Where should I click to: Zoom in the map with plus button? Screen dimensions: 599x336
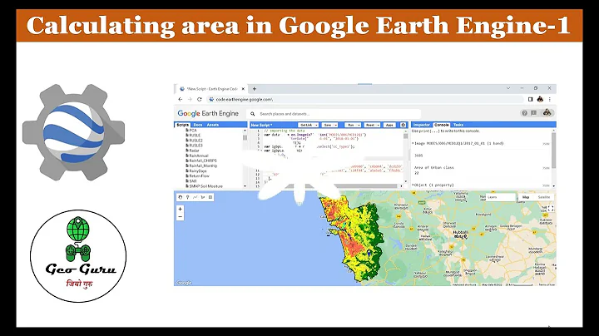coord(180,210)
